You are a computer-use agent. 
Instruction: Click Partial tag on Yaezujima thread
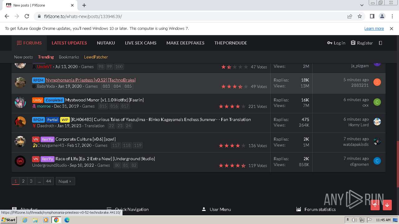[52, 119]
